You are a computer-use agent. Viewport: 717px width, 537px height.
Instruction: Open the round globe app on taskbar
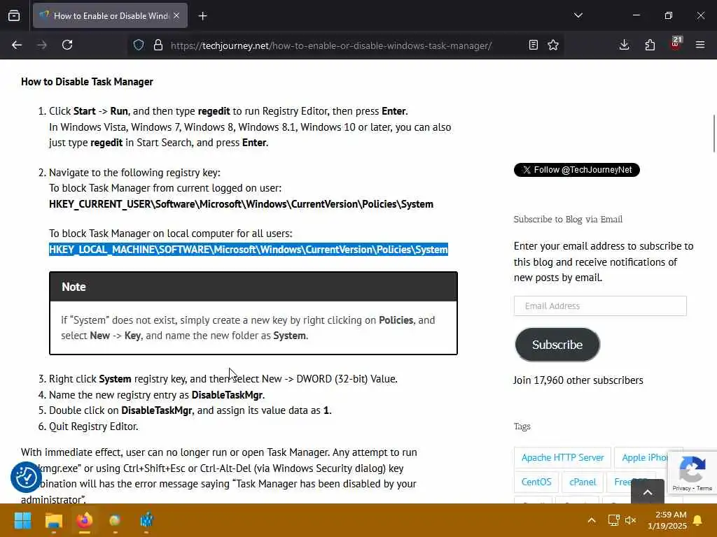click(x=115, y=520)
